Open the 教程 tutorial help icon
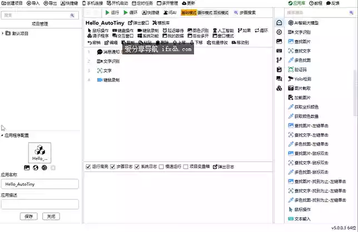The height and width of the screenshot is (232, 358). tap(311, 3)
